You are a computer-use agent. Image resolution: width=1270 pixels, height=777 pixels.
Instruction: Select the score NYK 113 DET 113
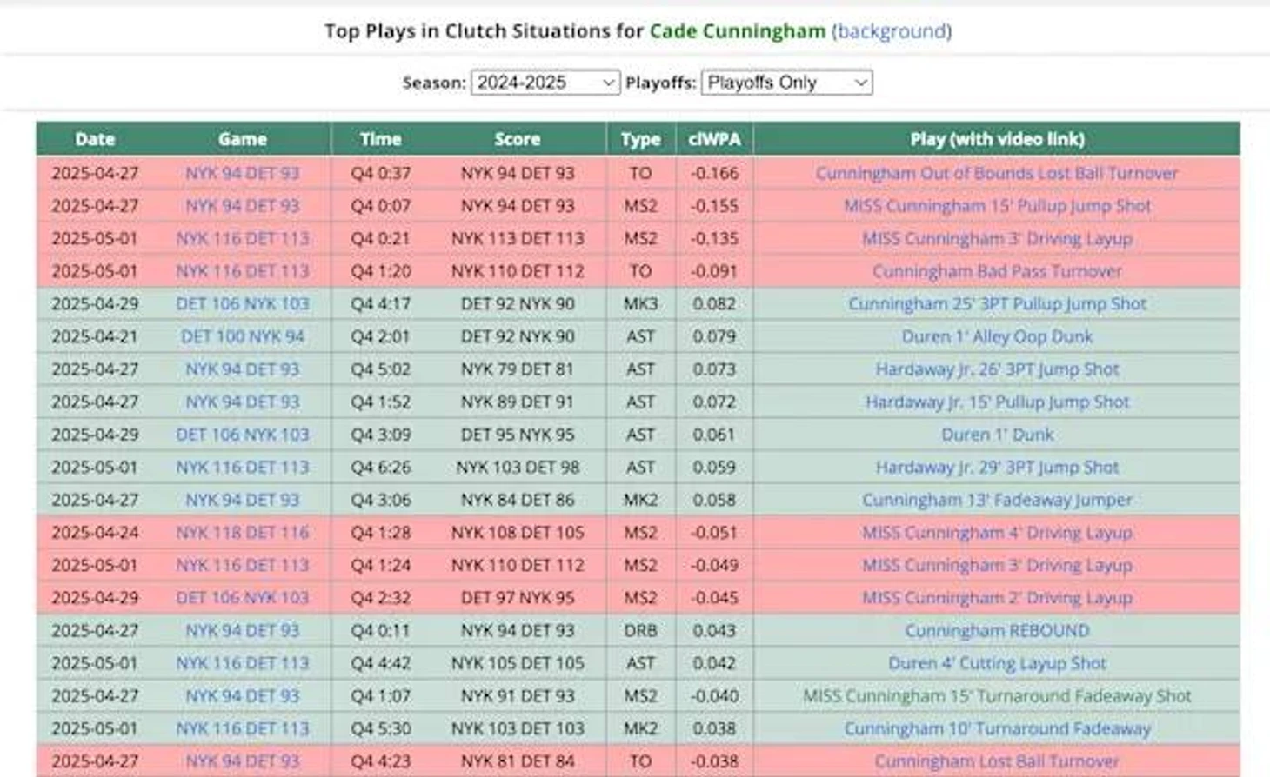(x=518, y=238)
